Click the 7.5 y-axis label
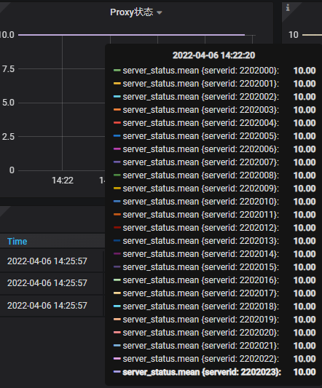The width and height of the screenshot is (322, 388). [x=9, y=69]
